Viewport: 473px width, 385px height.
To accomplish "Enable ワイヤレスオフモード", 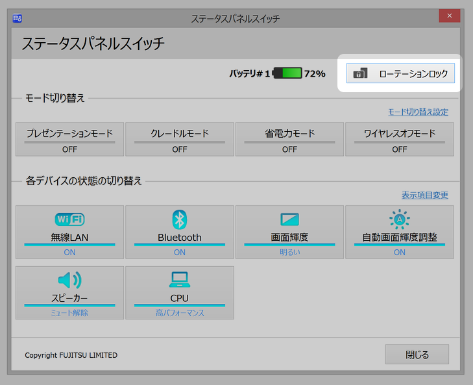I will coord(399,140).
